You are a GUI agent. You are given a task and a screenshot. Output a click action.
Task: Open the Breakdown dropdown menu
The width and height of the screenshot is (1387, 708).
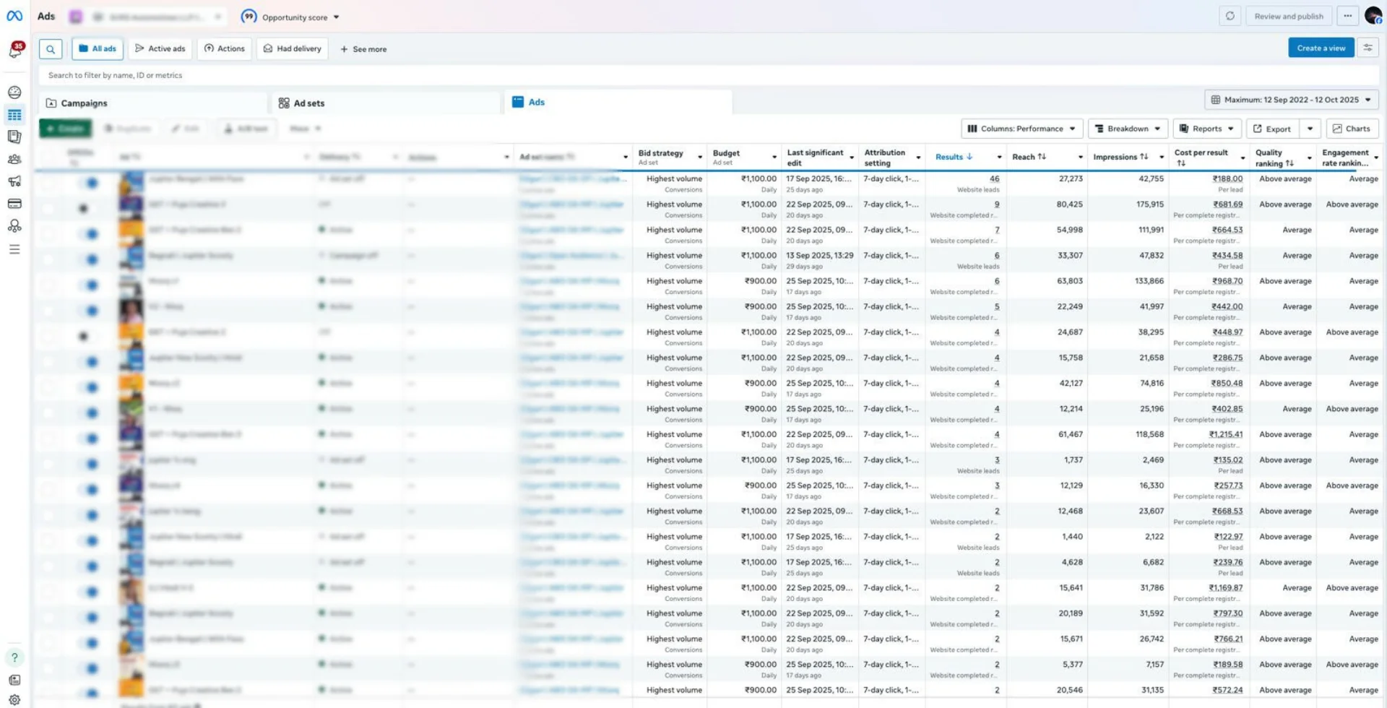1128,129
